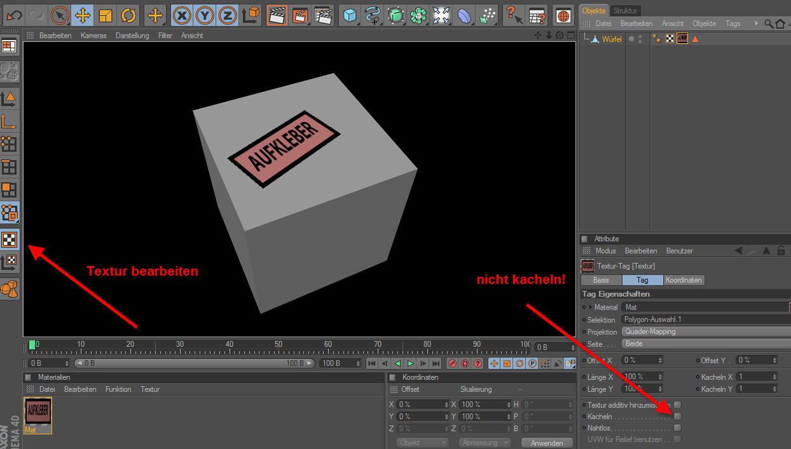Expand the Material disclosure triangle
791x449 pixels.
pos(589,307)
